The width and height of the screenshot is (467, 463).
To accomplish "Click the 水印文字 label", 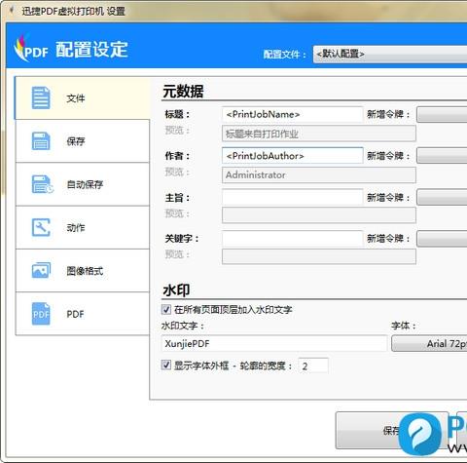I will point(183,326).
